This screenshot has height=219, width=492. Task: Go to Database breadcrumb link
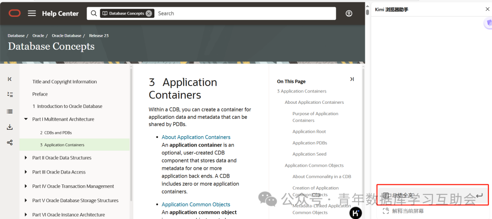(x=16, y=36)
